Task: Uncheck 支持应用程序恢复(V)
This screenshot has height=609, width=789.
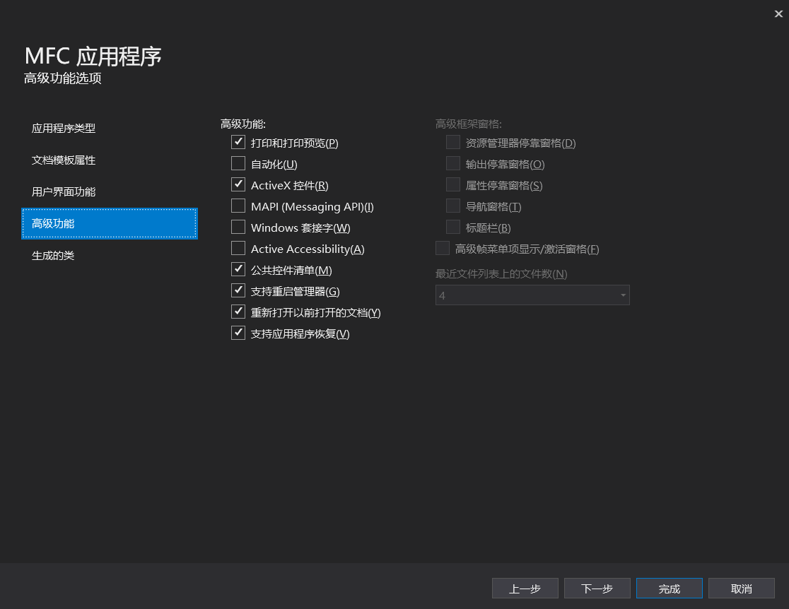Action: tap(238, 333)
